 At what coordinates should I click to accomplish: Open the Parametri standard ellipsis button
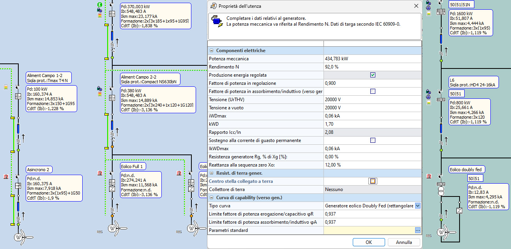[418, 230]
